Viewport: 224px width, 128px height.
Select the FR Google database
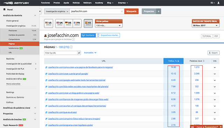(x=77, y=23)
